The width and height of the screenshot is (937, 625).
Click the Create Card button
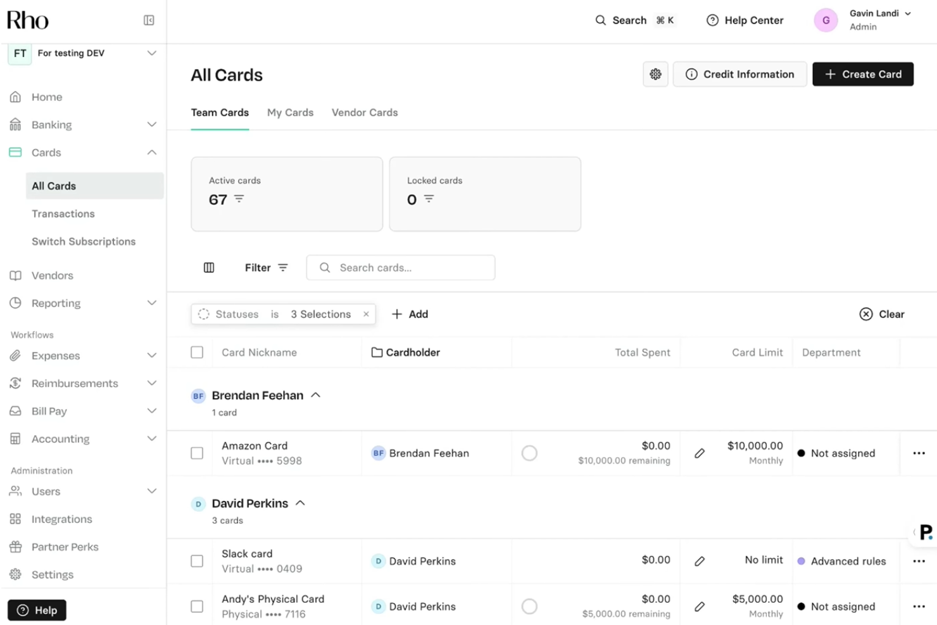[x=863, y=74]
